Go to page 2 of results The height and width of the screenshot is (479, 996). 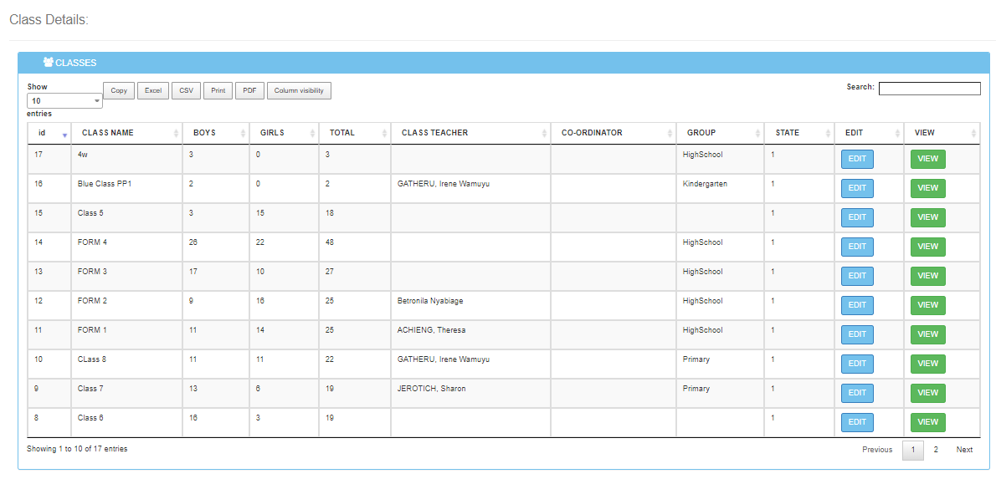(x=936, y=450)
